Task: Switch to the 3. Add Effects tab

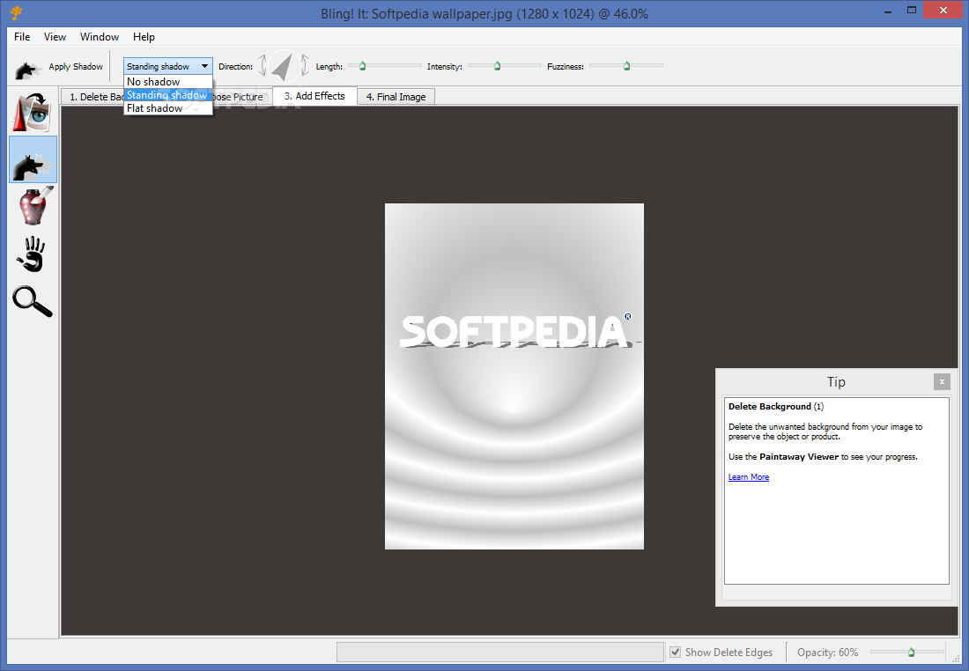Action: (314, 96)
